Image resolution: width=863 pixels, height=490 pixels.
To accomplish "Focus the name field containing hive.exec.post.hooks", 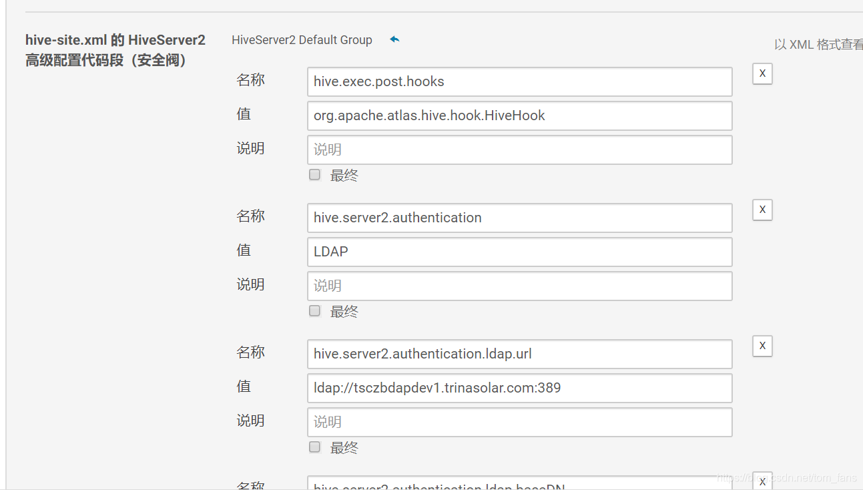I will pyautogui.click(x=520, y=81).
